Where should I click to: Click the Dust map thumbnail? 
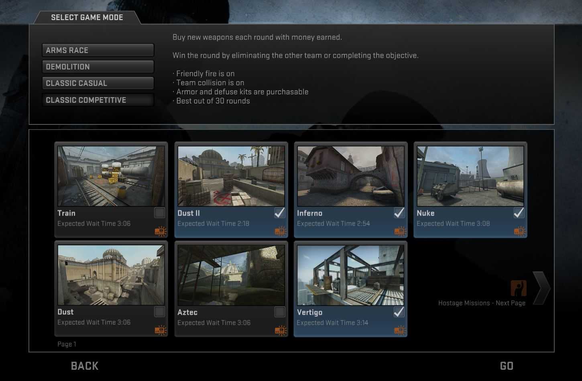tap(111, 275)
